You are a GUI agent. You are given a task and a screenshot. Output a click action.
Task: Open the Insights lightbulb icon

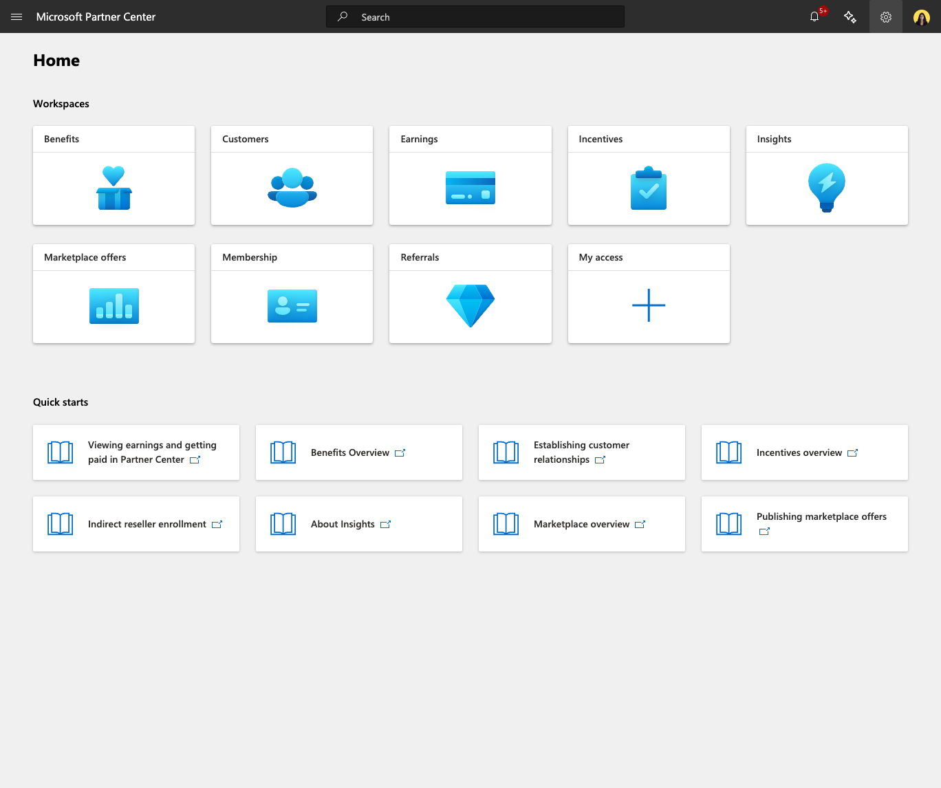[827, 188]
